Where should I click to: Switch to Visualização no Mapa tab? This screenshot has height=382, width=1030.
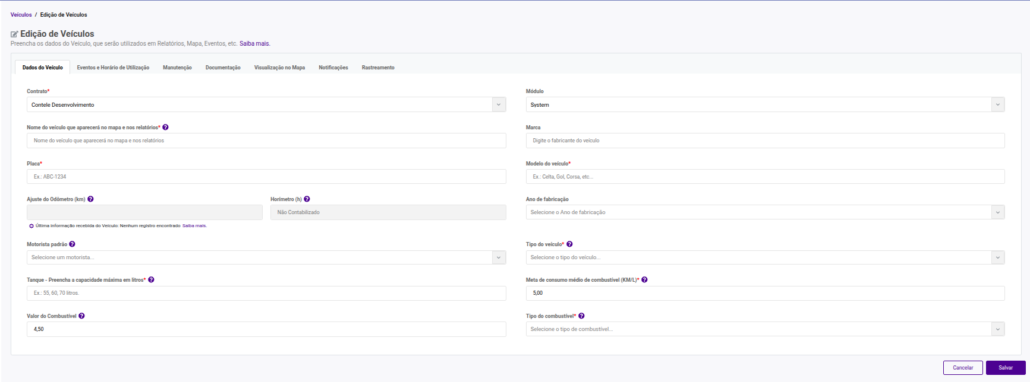[x=279, y=68]
